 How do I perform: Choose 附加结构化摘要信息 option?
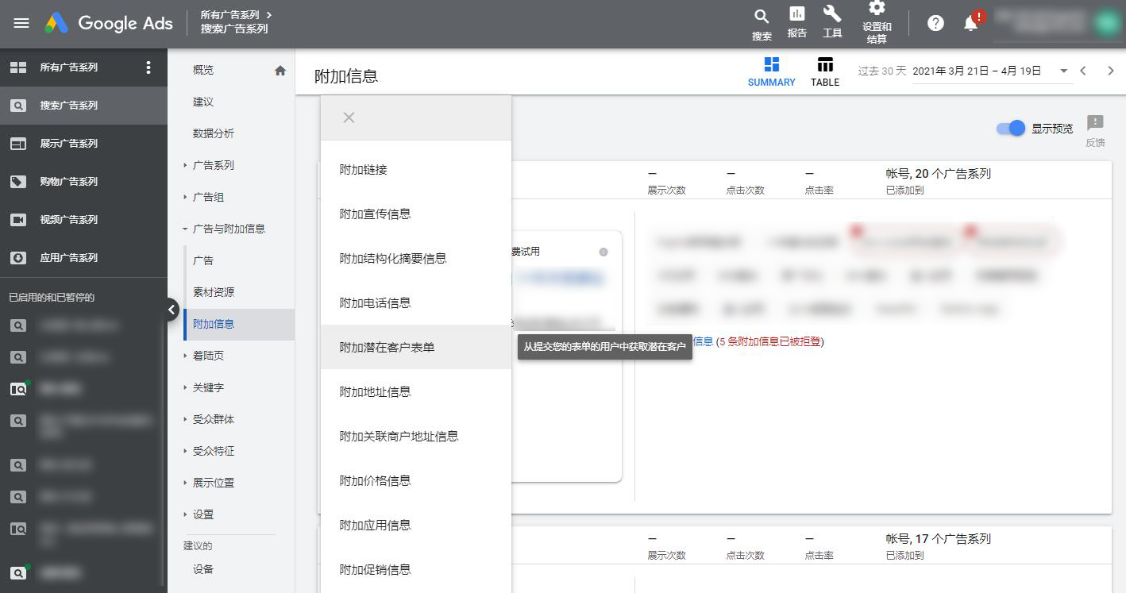[416, 259]
